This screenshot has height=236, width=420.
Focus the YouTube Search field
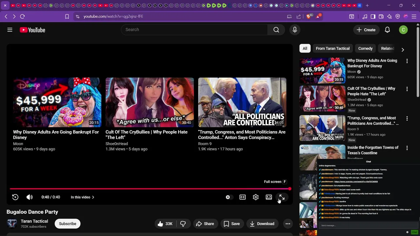tap(195, 30)
